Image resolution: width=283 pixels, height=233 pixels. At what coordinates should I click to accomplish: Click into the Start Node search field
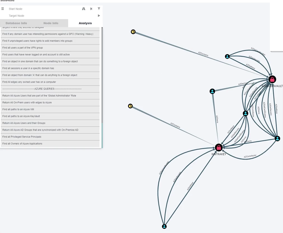click(42, 9)
